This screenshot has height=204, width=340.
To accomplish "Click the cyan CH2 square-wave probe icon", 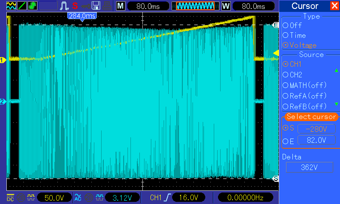I will click(x=99, y=197).
